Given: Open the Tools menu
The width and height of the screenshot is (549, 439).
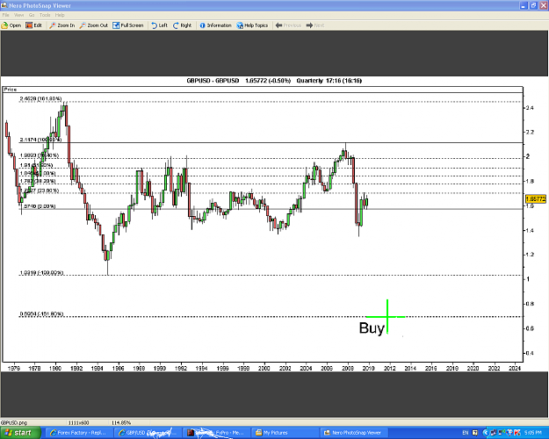Looking at the screenshot, I should coord(45,15).
